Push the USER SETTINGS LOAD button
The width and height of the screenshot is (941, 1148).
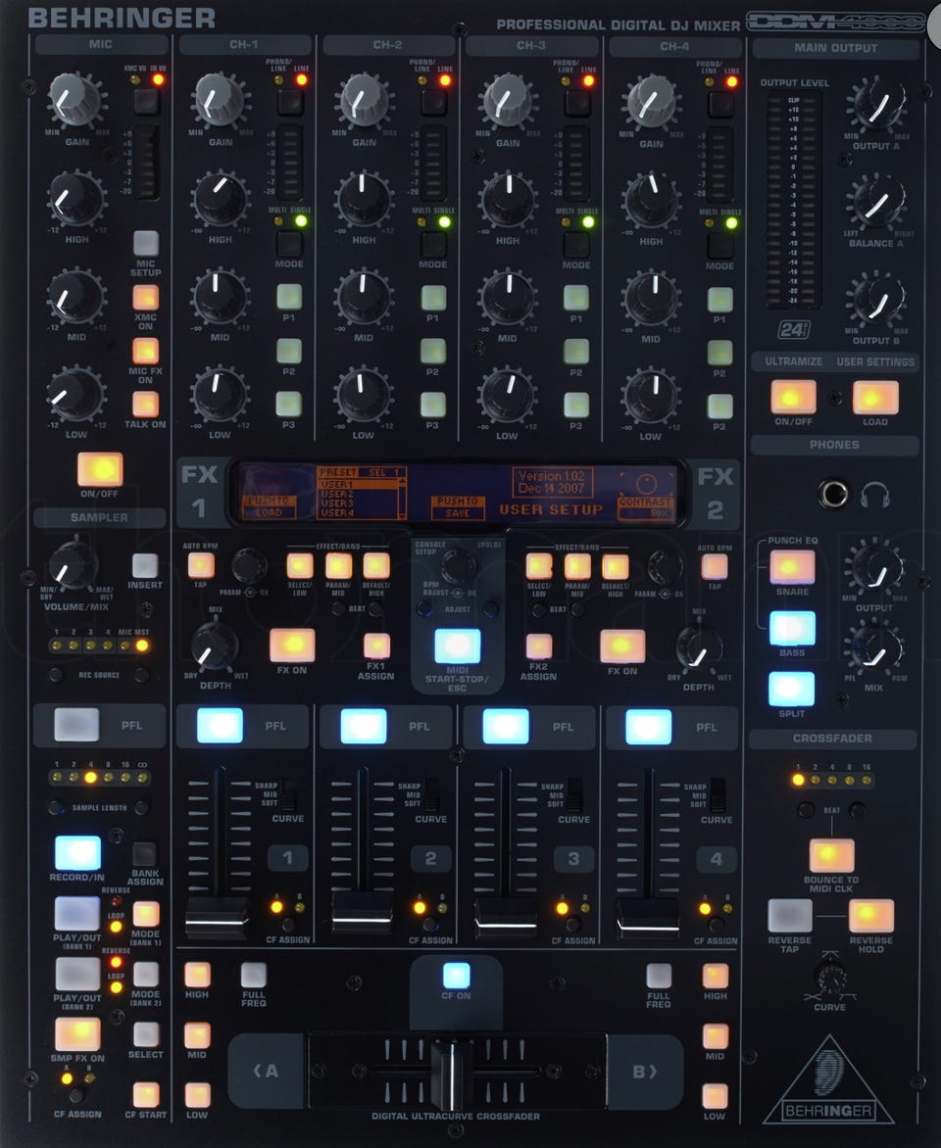tap(875, 399)
